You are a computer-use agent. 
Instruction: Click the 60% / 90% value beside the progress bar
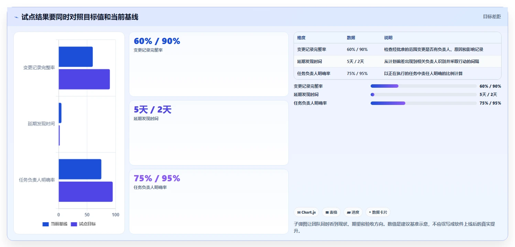490,86
